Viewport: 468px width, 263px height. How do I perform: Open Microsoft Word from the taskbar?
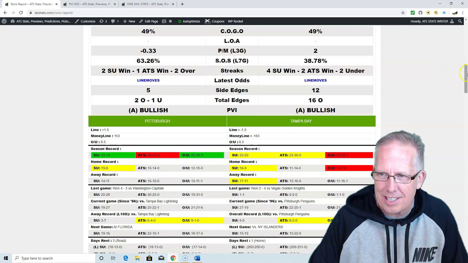point(197,258)
